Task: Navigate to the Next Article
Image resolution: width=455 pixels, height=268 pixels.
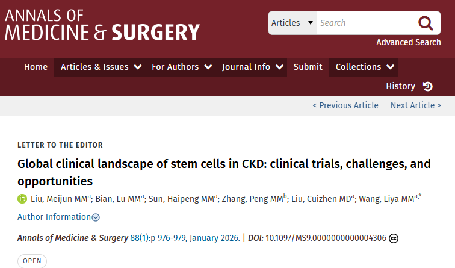Action: (x=415, y=105)
